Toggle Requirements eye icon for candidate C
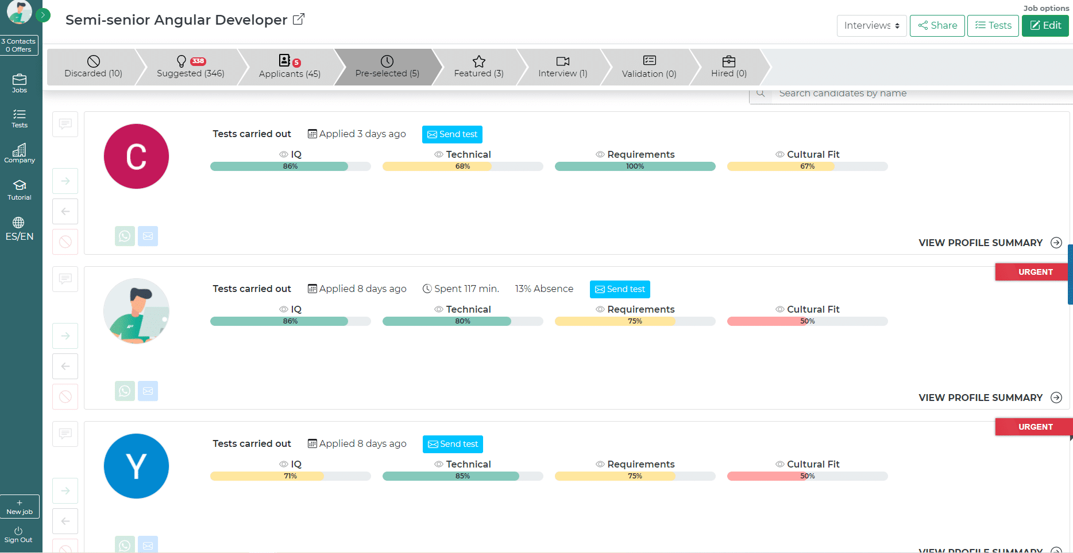Image resolution: width=1073 pixels, height=553 pixels. pyautogui.click(x=600, y=154)
